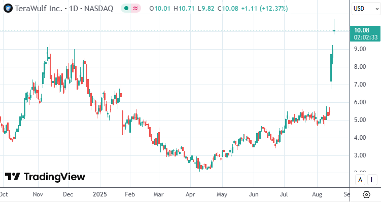
Task: Click the +12.37% change value
Action: [x=273, y=9]
